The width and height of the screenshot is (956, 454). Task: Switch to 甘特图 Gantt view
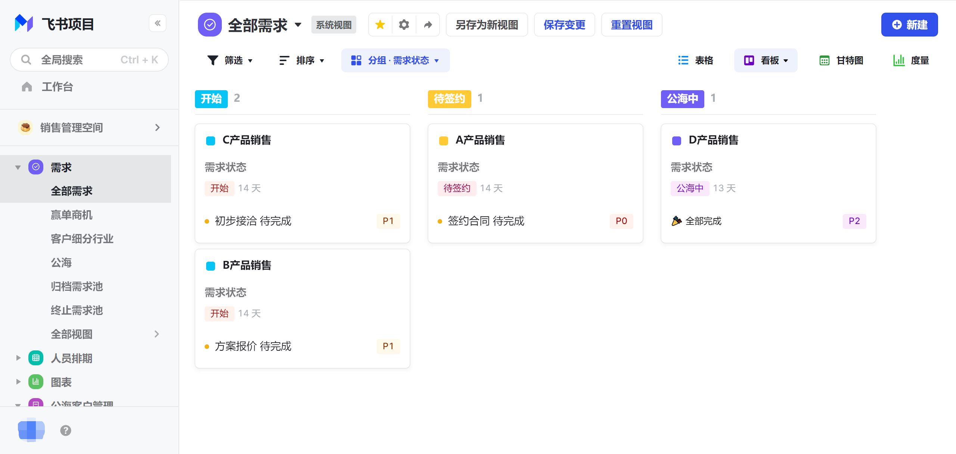point(841,60)
